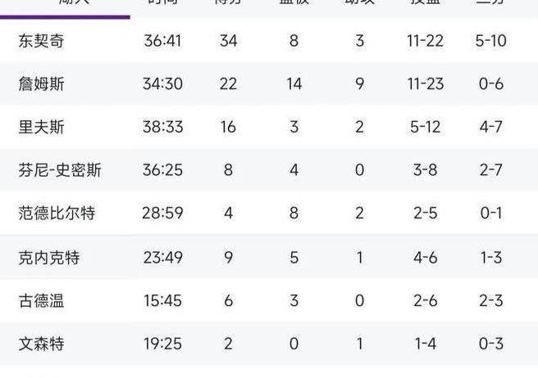This screenshot has height=378, width=538.
Task: Click 范德比尔特's 28:59 playing time
Action: [x=162, y=213]
